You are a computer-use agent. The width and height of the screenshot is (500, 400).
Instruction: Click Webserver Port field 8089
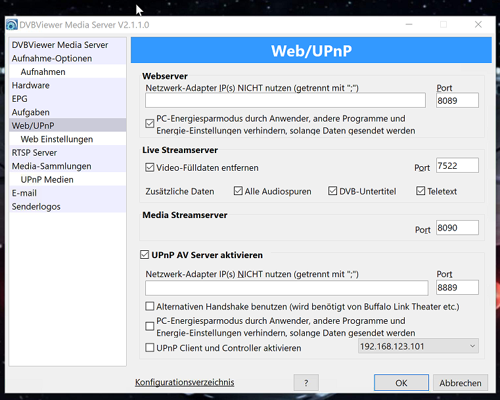457,100
